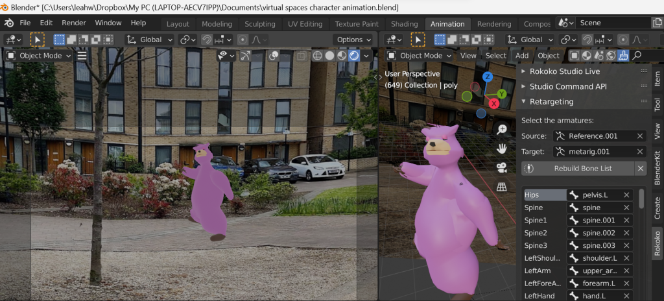The height and width of the screenshot is (301, 664).
Task: Clear the Source armature Reference.001
Action: tap(640, 136)
